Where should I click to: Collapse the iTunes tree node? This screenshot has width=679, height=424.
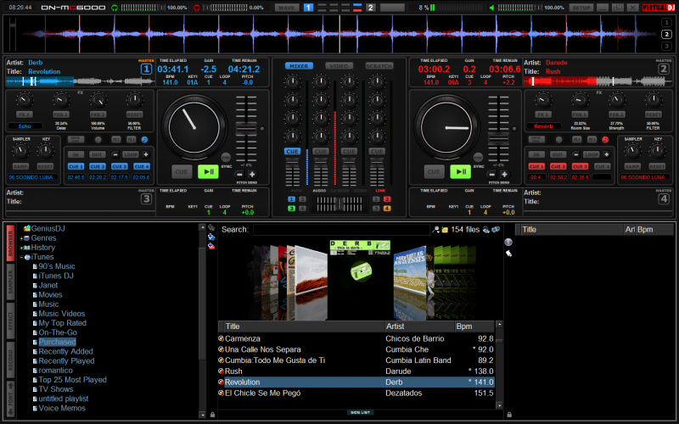click(21, 257)
